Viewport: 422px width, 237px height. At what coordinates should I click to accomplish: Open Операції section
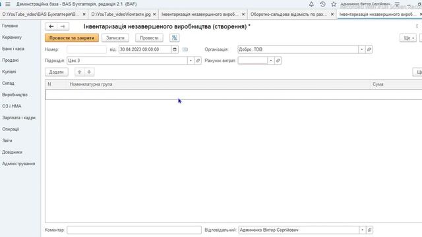point(11,129)
